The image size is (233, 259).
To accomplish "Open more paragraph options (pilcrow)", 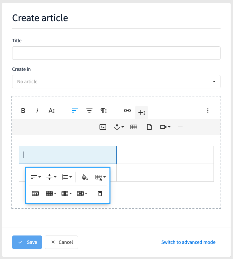I will [x=104, y=111].
